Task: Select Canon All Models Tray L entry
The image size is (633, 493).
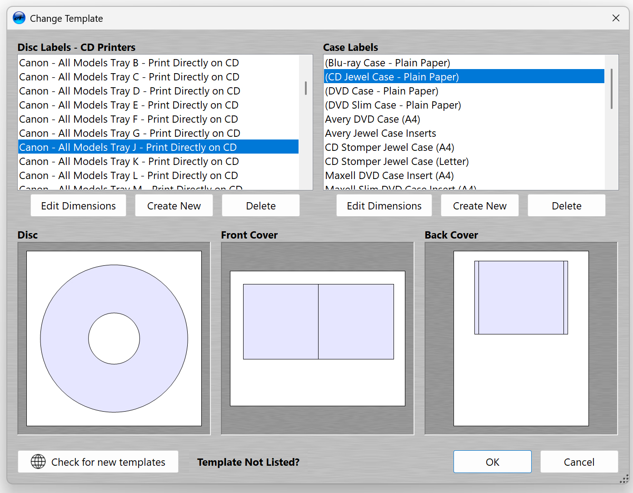Action: click(129, 175)
